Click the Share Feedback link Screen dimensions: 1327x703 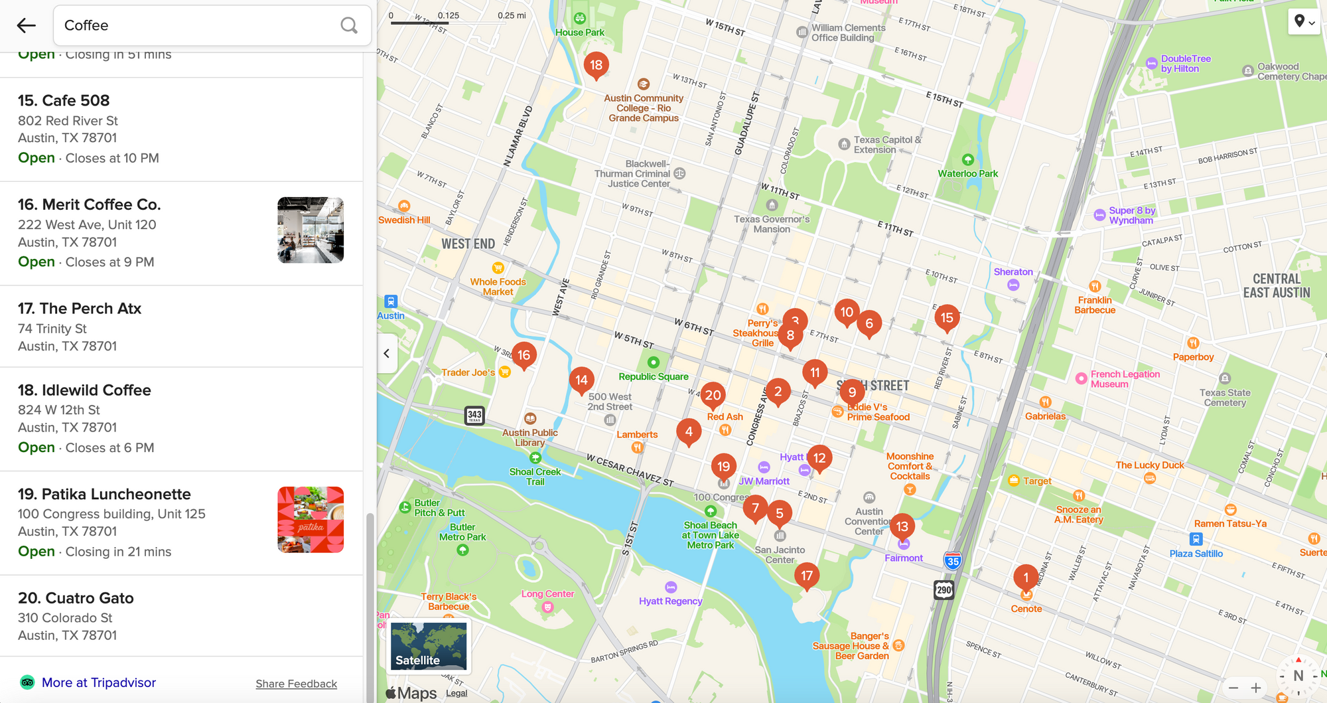[x=297, y=684]
